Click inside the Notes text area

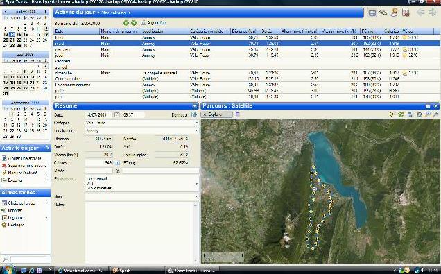point(139,232)
